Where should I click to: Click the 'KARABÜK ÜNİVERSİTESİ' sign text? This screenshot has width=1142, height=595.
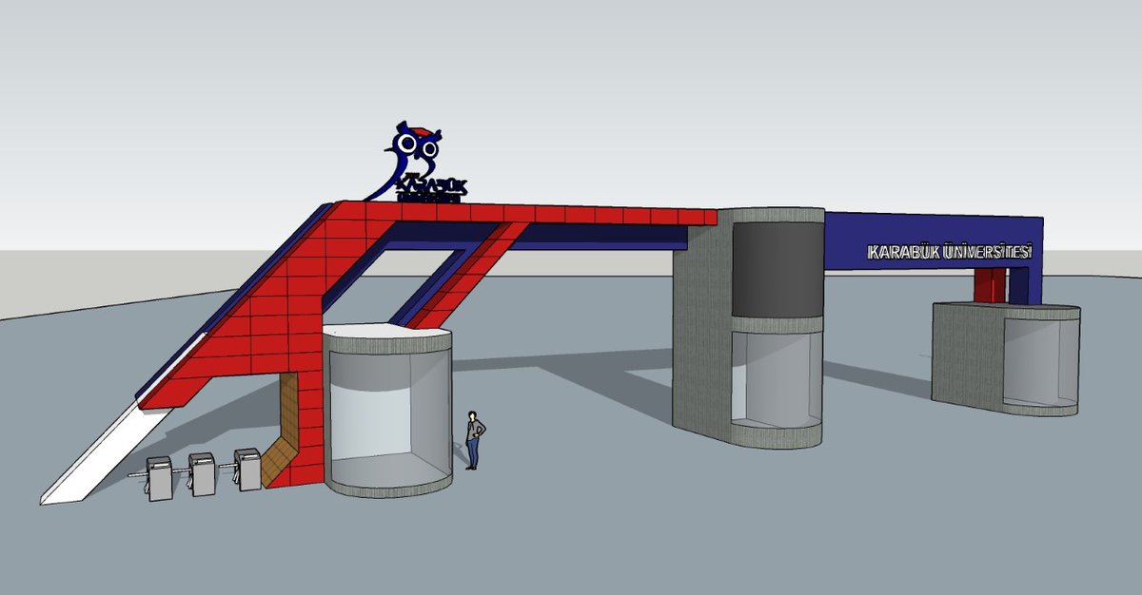click(949, 252)
